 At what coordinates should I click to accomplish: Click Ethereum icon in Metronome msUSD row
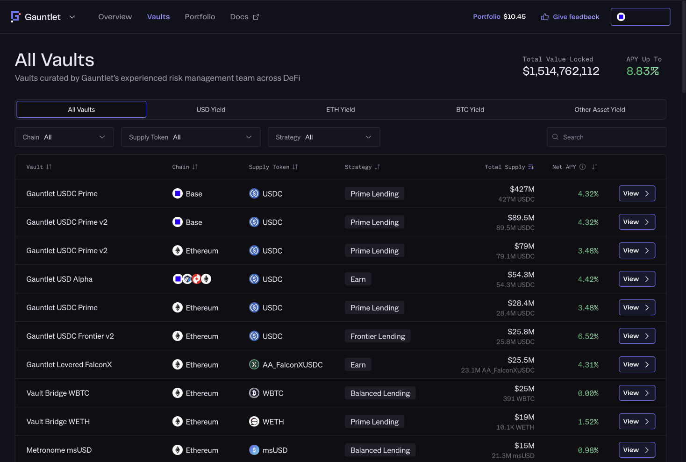click(x=178, y=450)
